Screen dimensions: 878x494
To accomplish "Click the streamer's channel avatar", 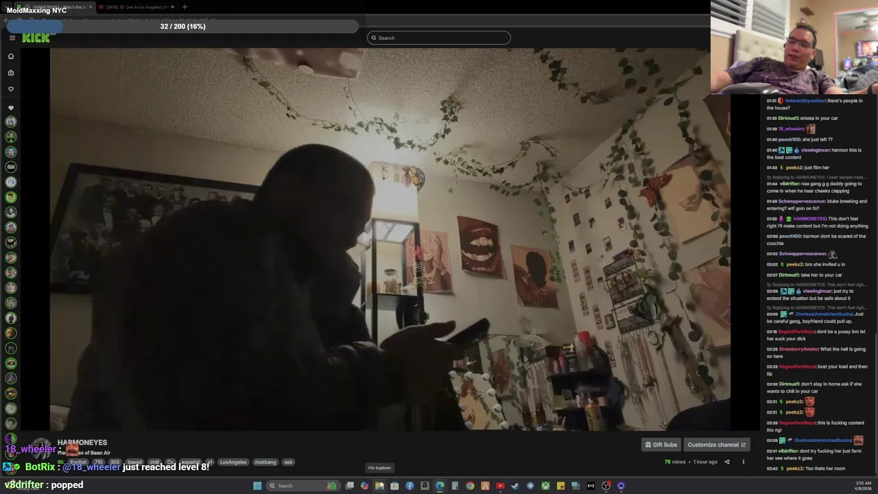I will (x=40, y=449).
